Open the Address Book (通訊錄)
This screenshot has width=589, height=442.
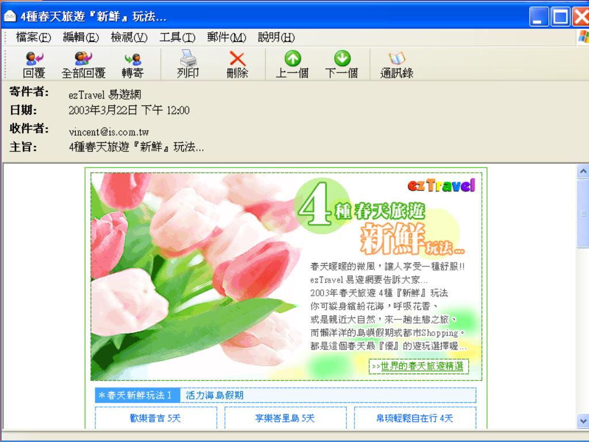[x=397, y=64]
